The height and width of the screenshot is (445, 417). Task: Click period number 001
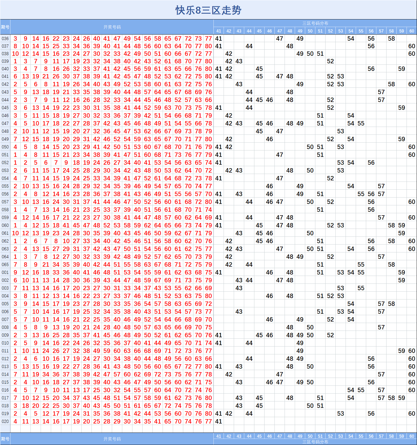pyautogui.click(x=5, y=272)
